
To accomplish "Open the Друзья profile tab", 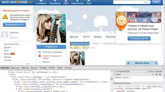I will [74, 37].
